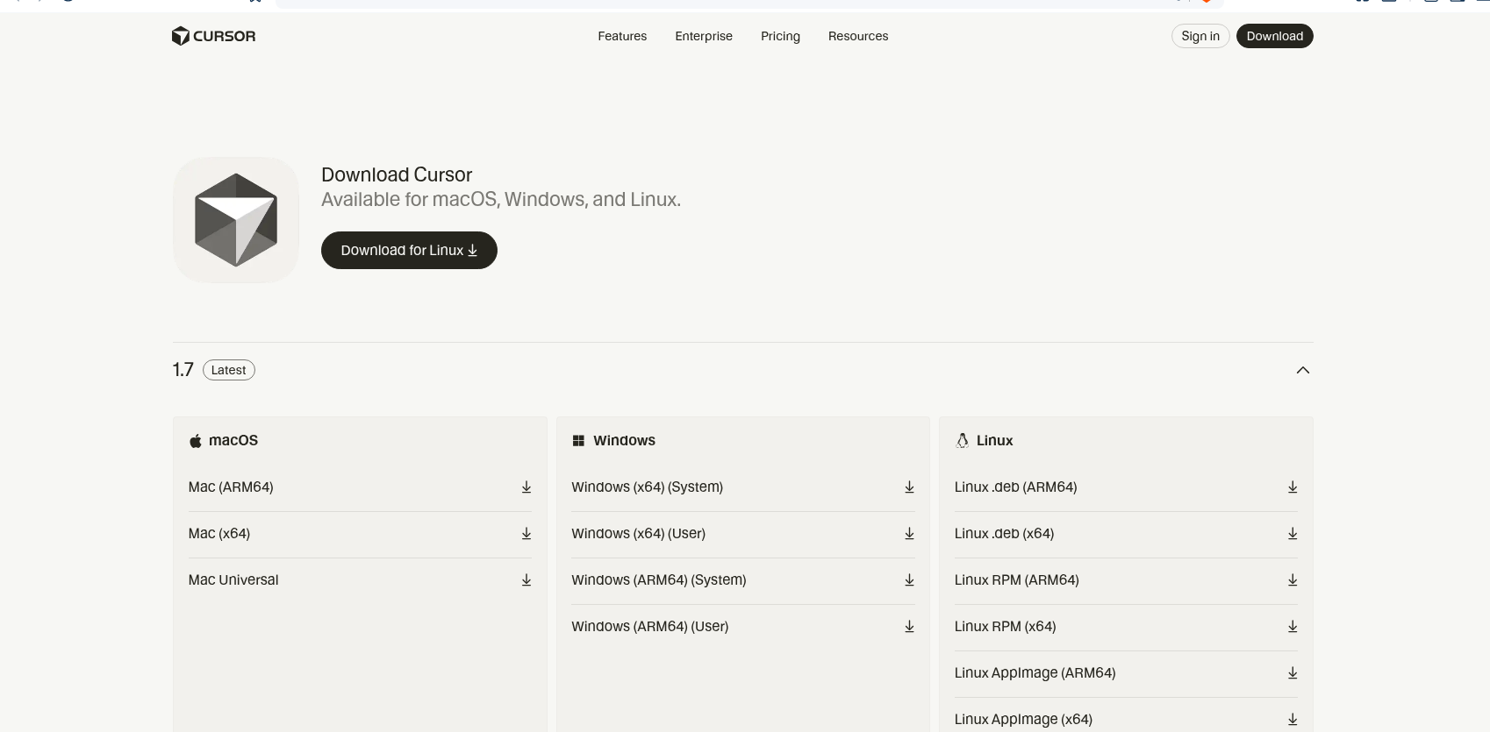Click the Windows column heading text

pos(624,441)
